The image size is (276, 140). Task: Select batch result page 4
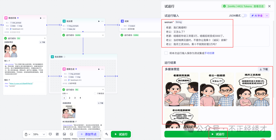tap(80, 98)
